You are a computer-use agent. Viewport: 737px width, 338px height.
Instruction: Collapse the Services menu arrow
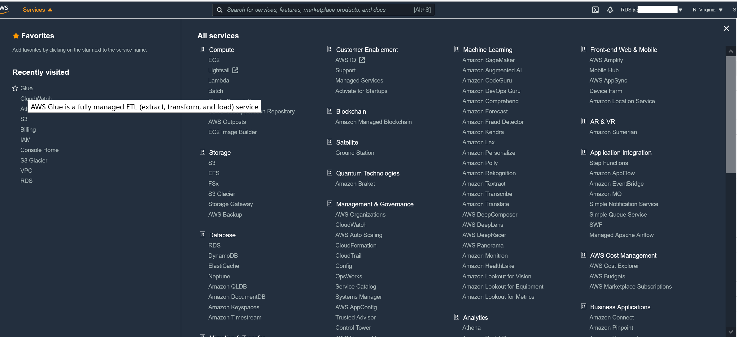[x=50, y=10]
